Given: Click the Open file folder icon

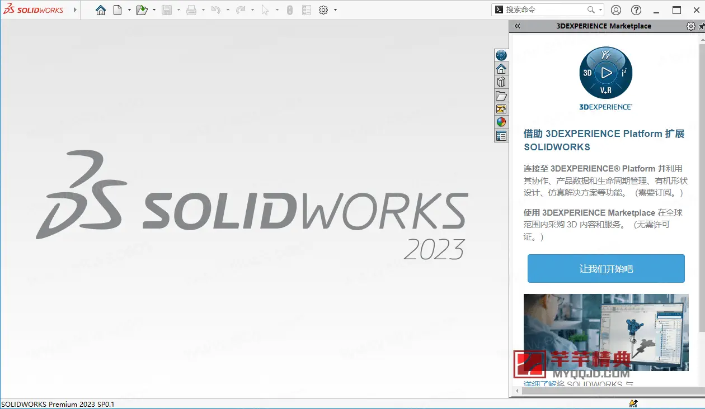Looking at the screenshot, I should (x=142, y=9).
